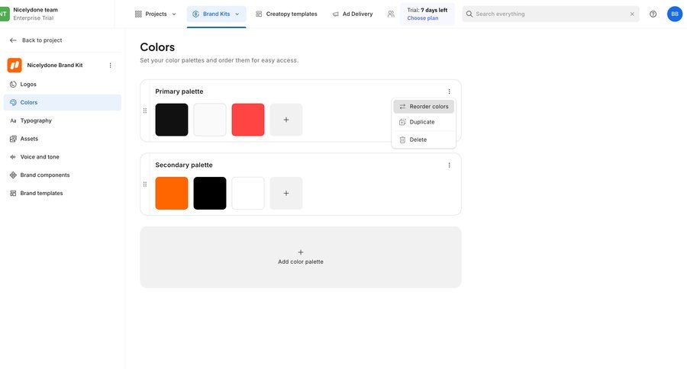Add a color to Secondary palette
The height and width of the screenshot is (369, 687).
(x=286, y=193)
